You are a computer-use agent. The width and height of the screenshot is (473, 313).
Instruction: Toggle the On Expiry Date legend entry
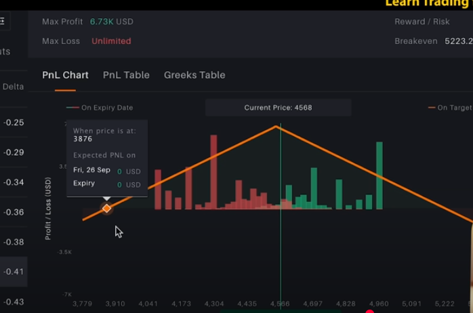(100, 108)
